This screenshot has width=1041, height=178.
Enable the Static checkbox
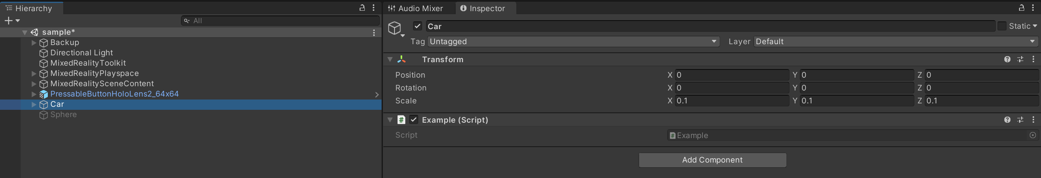(x=1002, y=26)
